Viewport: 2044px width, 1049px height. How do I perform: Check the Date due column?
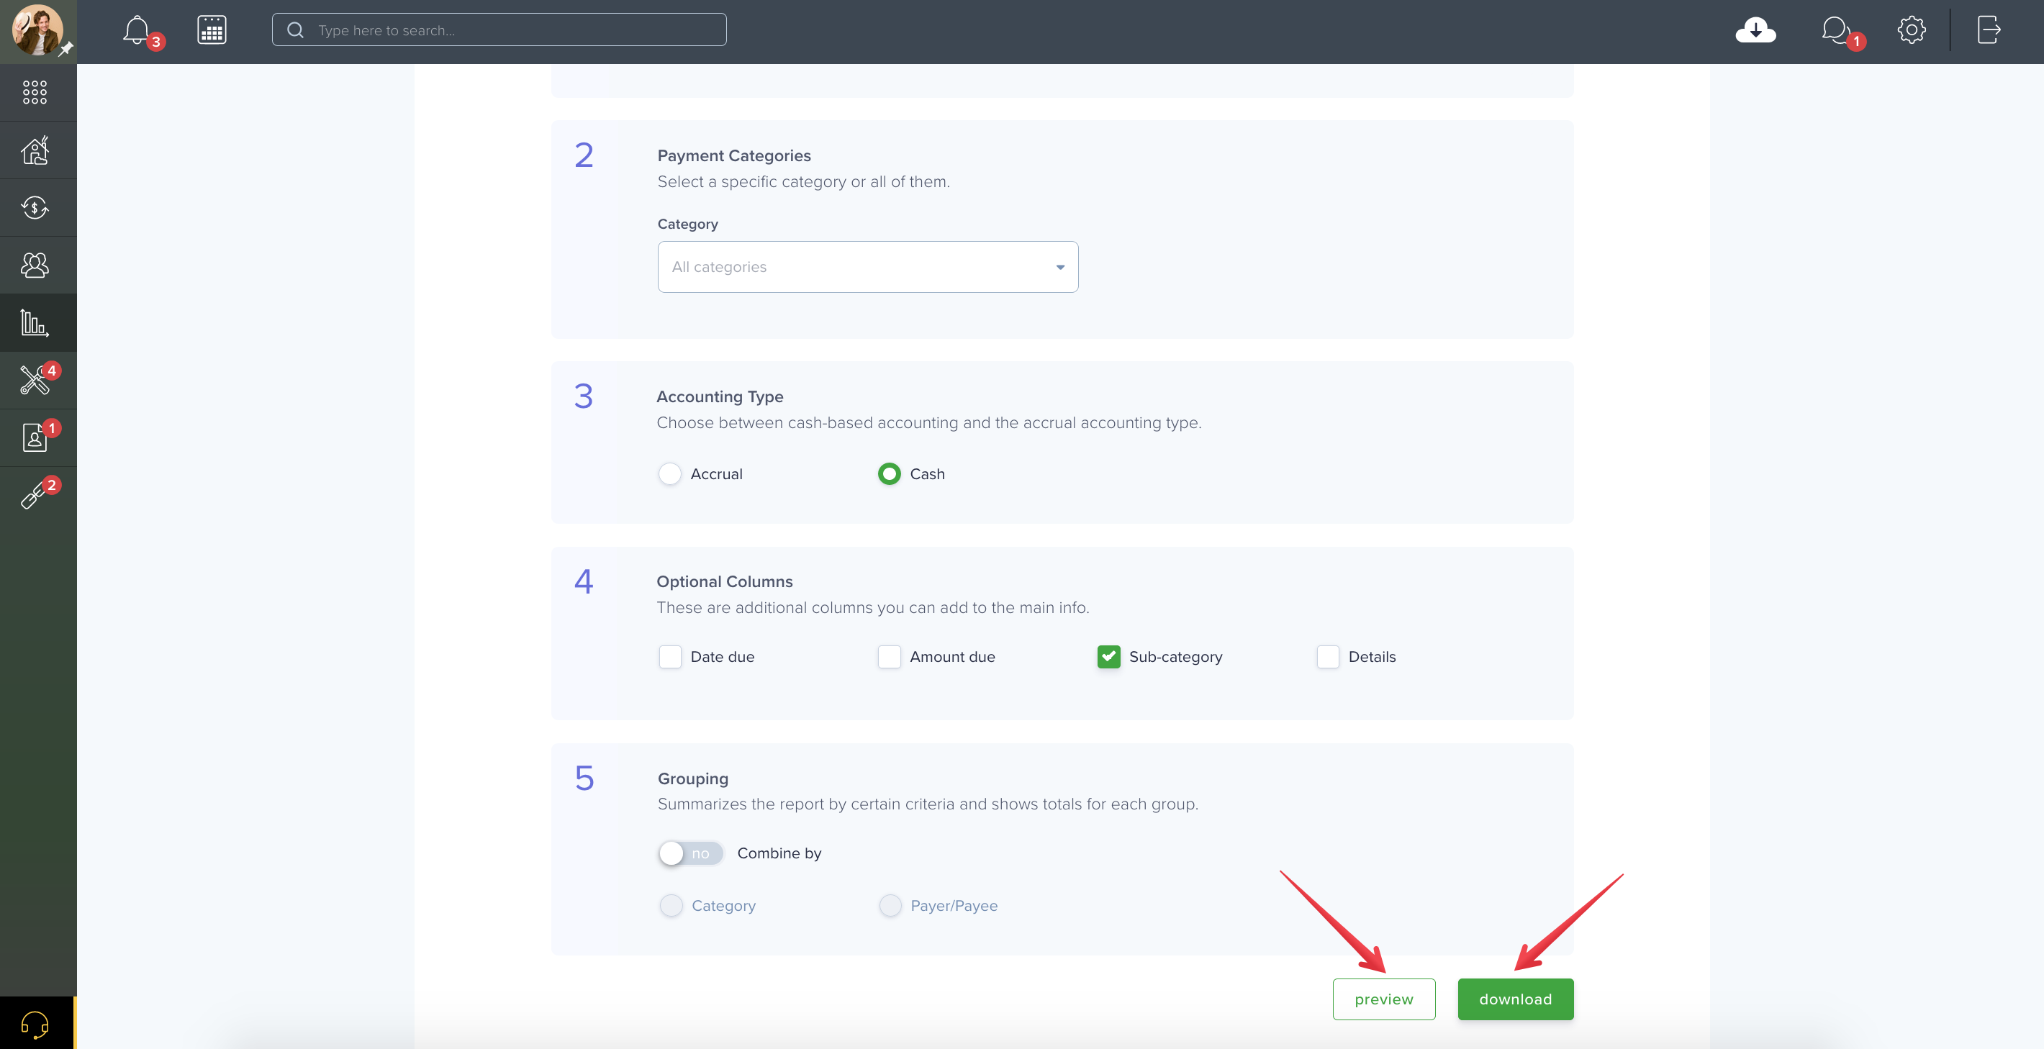[669, 657]
